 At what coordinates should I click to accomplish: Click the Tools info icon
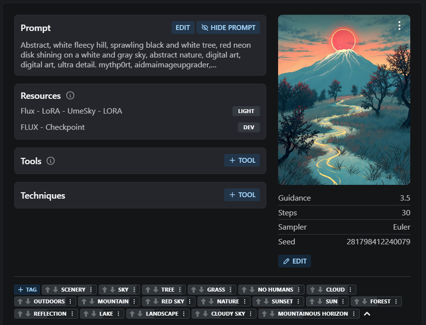click(x=51, y=161)
